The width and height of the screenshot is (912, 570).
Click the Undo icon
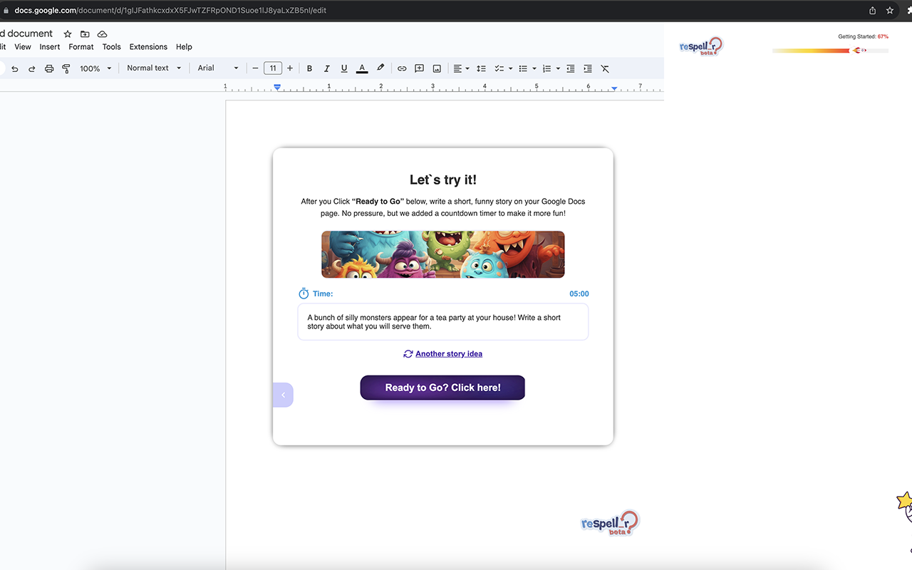point(14,68)
